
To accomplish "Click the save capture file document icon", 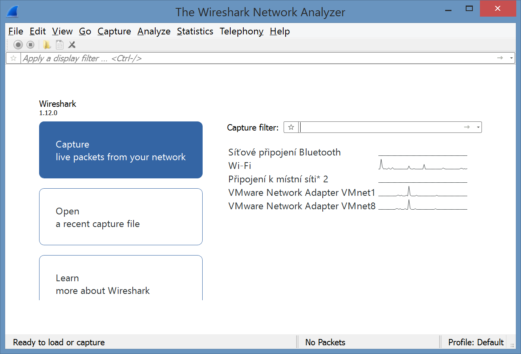I will tap(59, 45).
